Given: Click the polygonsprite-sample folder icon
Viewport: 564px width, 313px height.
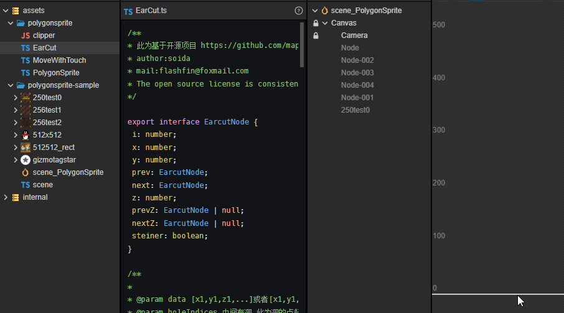Looking at the screenshot, I should tap(21, 85).
